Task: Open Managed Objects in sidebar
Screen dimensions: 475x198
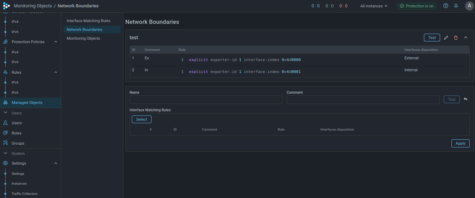Action: 27,103
